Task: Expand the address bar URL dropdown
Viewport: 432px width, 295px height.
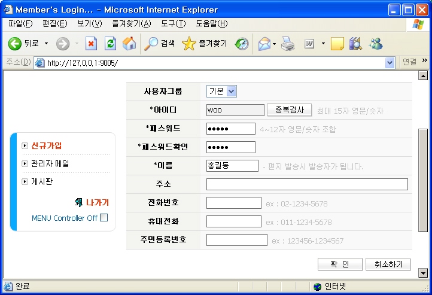Action: click(390, 62)
